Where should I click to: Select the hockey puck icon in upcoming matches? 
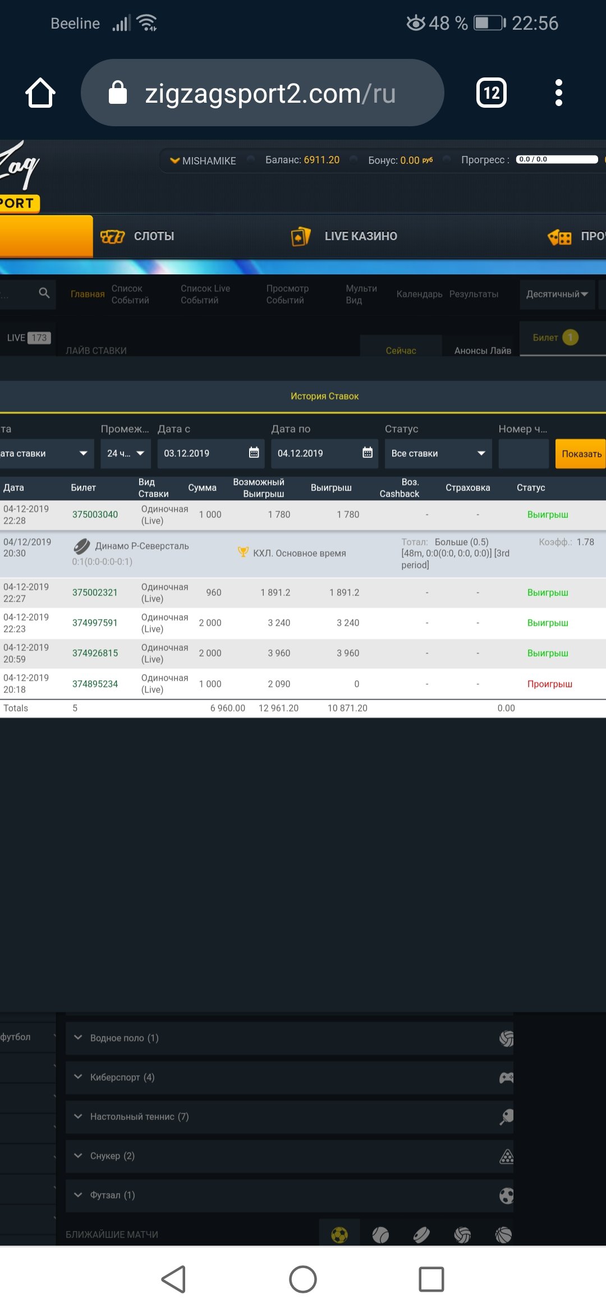pos(421,1234)
